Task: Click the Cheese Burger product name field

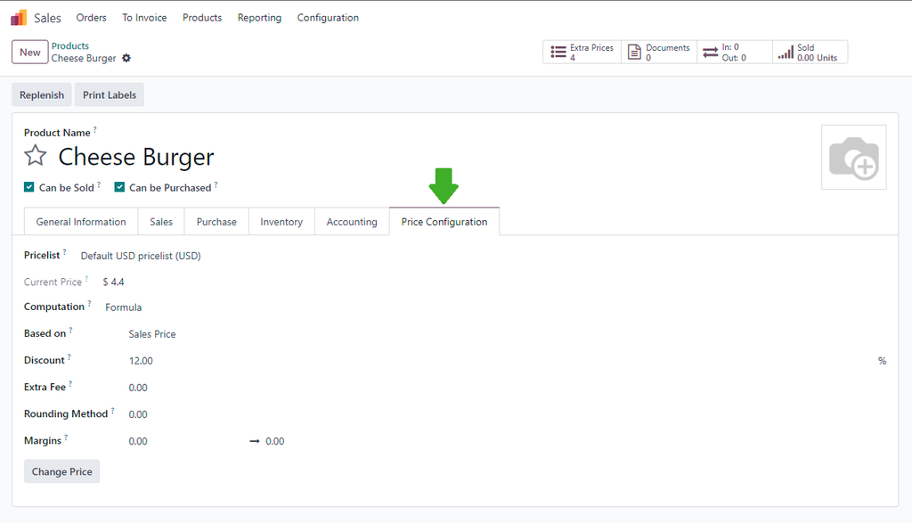Action: point(136,157)
